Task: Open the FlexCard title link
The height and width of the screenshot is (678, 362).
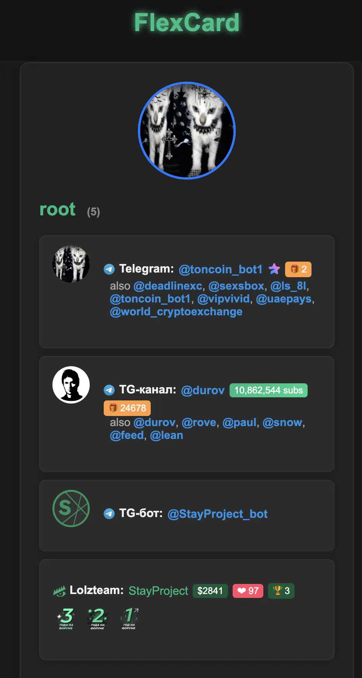Action: [x=187, y=23]
